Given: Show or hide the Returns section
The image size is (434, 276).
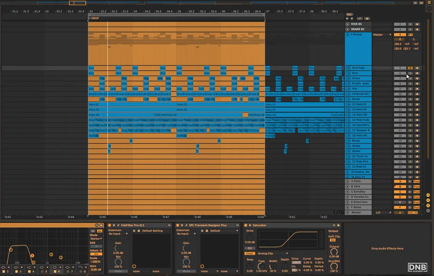Looking at the screenshot, I should [428, 200].
